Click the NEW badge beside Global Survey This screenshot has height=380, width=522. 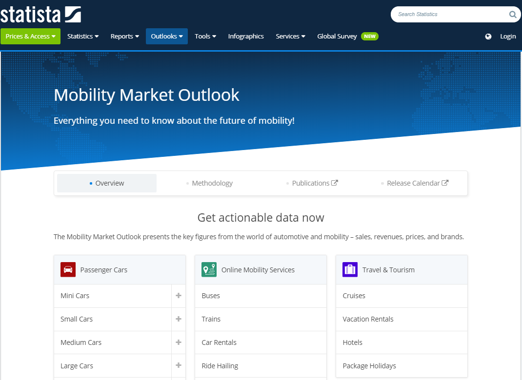[369, 36]
